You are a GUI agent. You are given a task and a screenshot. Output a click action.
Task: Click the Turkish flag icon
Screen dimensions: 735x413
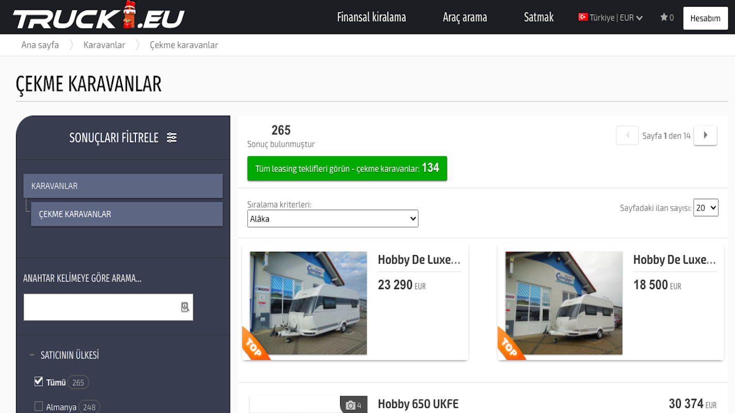[583, 17]
